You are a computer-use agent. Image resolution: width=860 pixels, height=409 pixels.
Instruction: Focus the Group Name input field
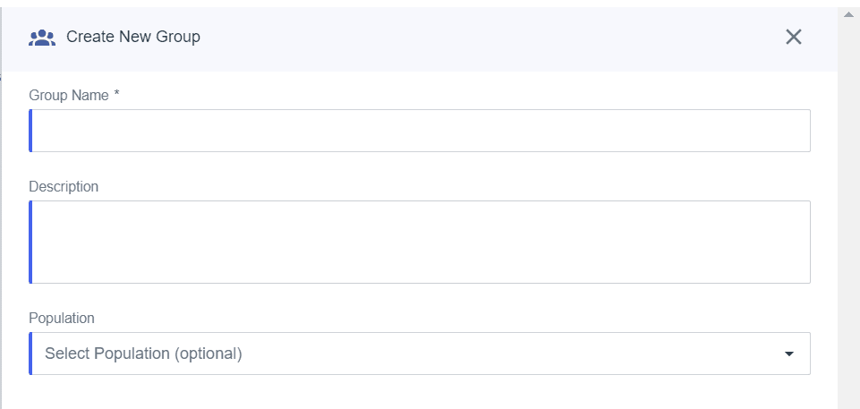coord(420,131)
